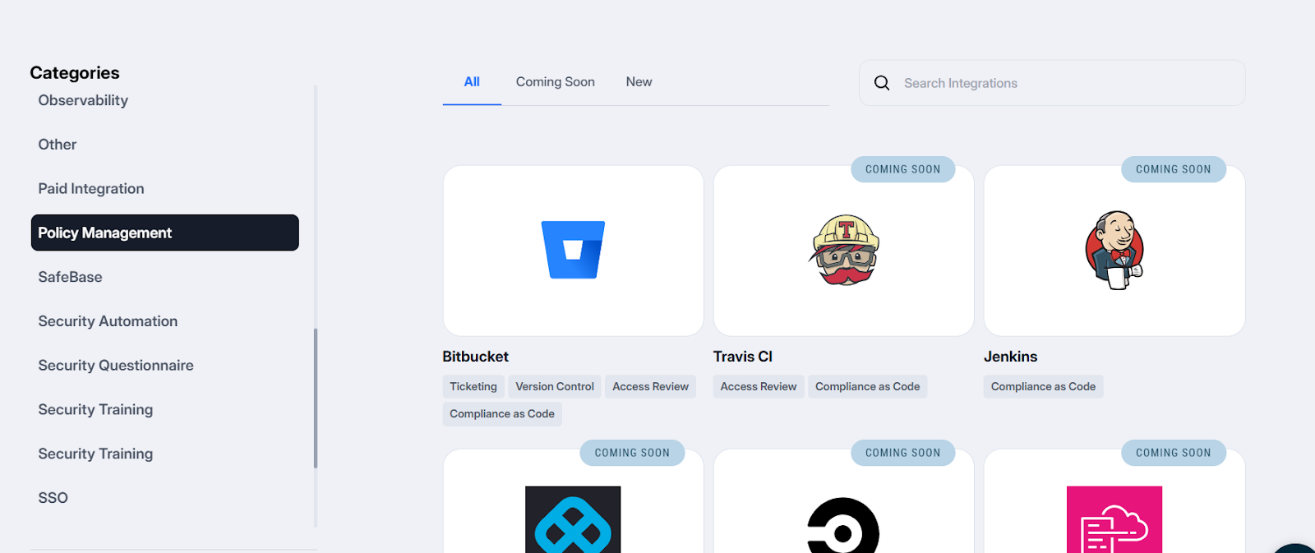Viewport: 1315px width, 553px height.
Task: Select the Security Questionnaire category
Action: [x=116, y=366]
